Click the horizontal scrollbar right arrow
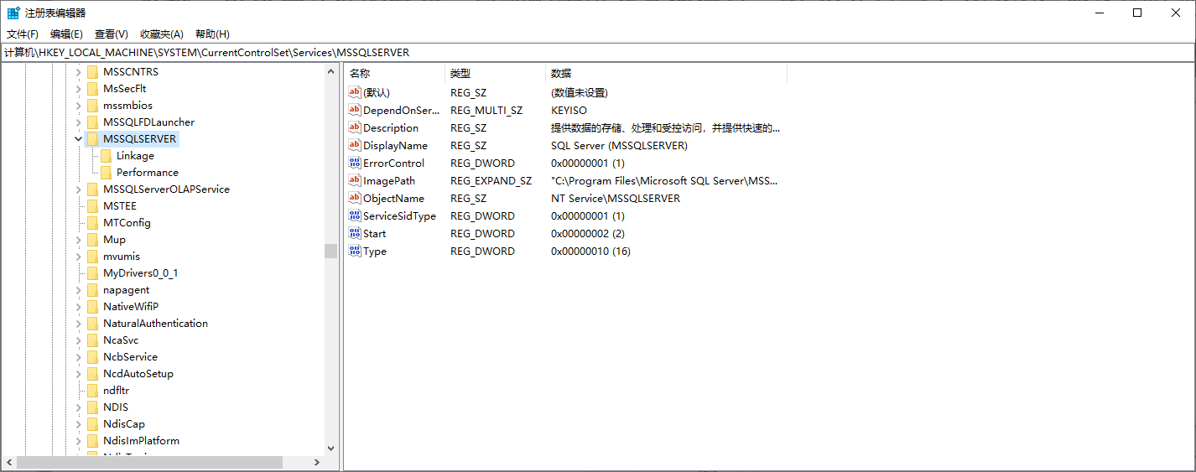Viewport: 1196px width, 472px height. (x=317, y=462)
